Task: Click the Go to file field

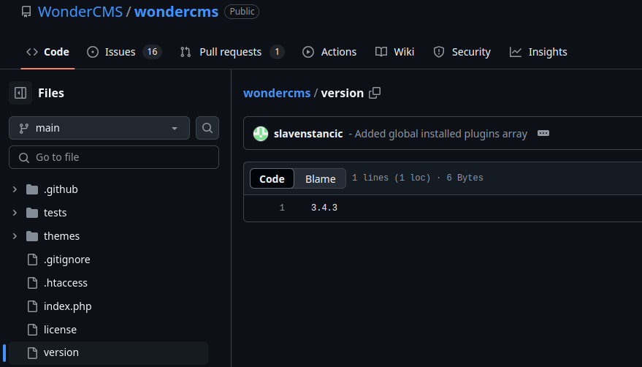Action: (x=114, y=157)
